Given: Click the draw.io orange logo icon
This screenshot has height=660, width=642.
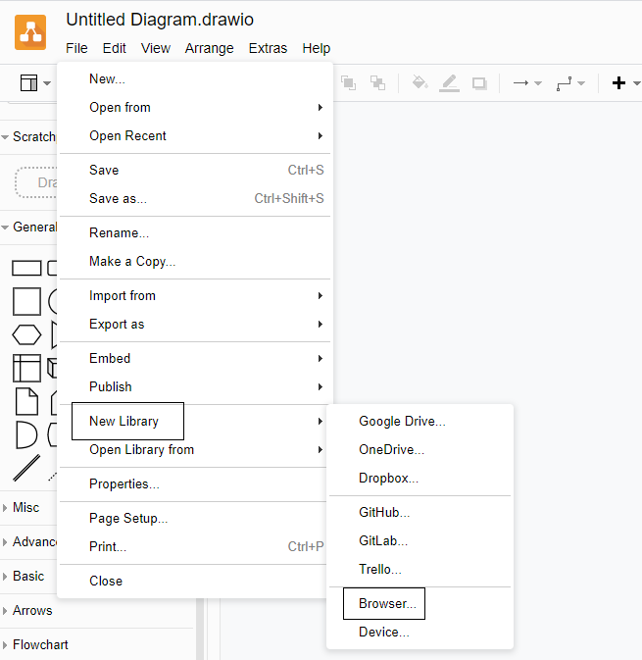Looking at the screenshot, I should click(30, 32).
